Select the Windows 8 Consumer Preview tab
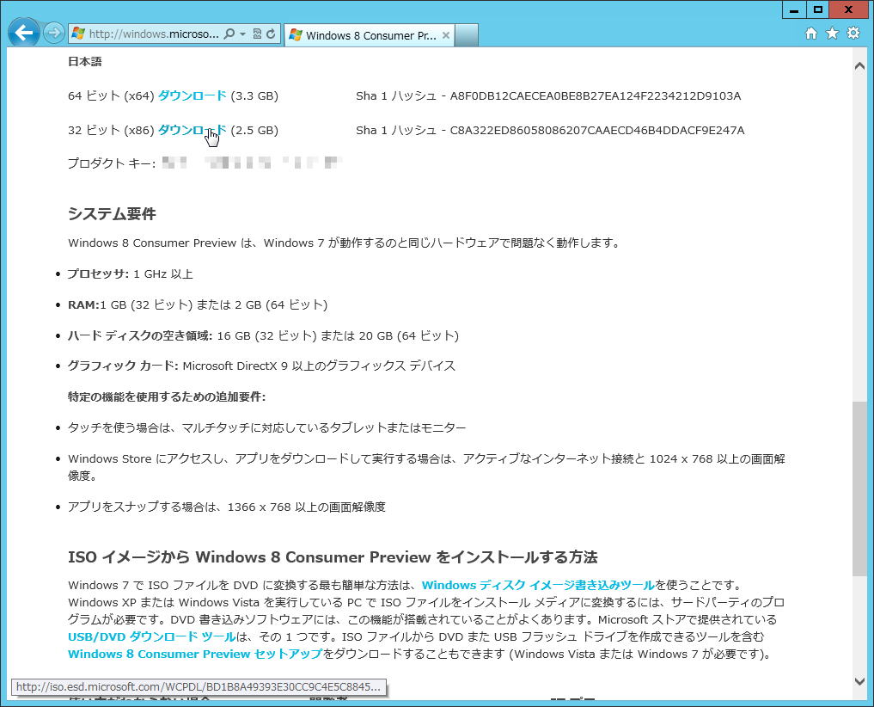Image resolution: width=874 pixels, height=707 pixels. pyautogui.click(x=369, y=35)
